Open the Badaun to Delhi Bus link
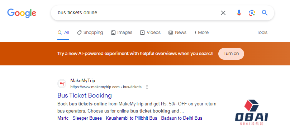 (182, 118)
